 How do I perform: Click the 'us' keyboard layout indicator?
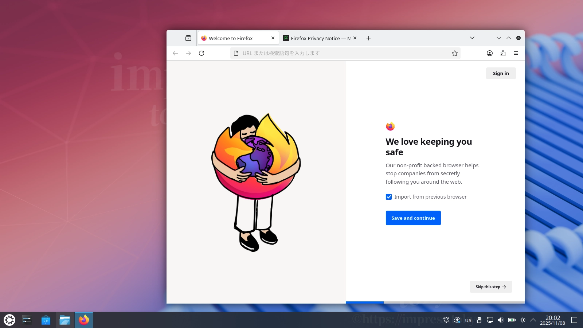click(468, 320)
